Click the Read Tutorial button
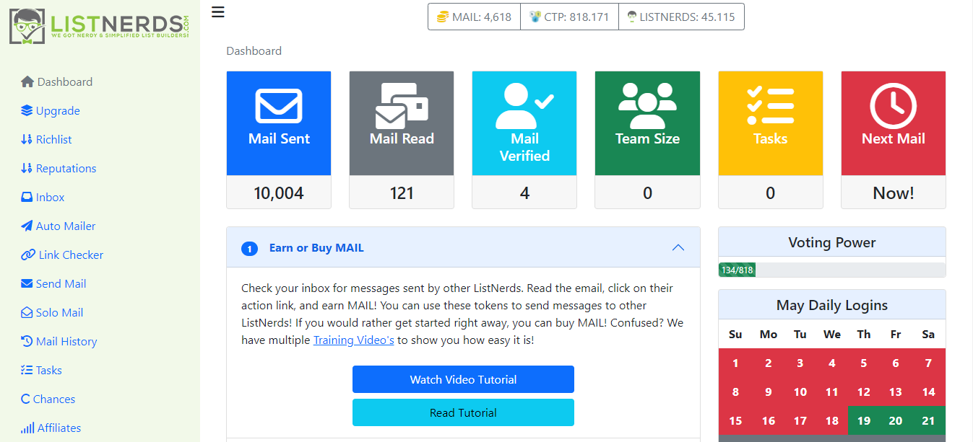This screenshot has width=973, height=442. (463, 412)
